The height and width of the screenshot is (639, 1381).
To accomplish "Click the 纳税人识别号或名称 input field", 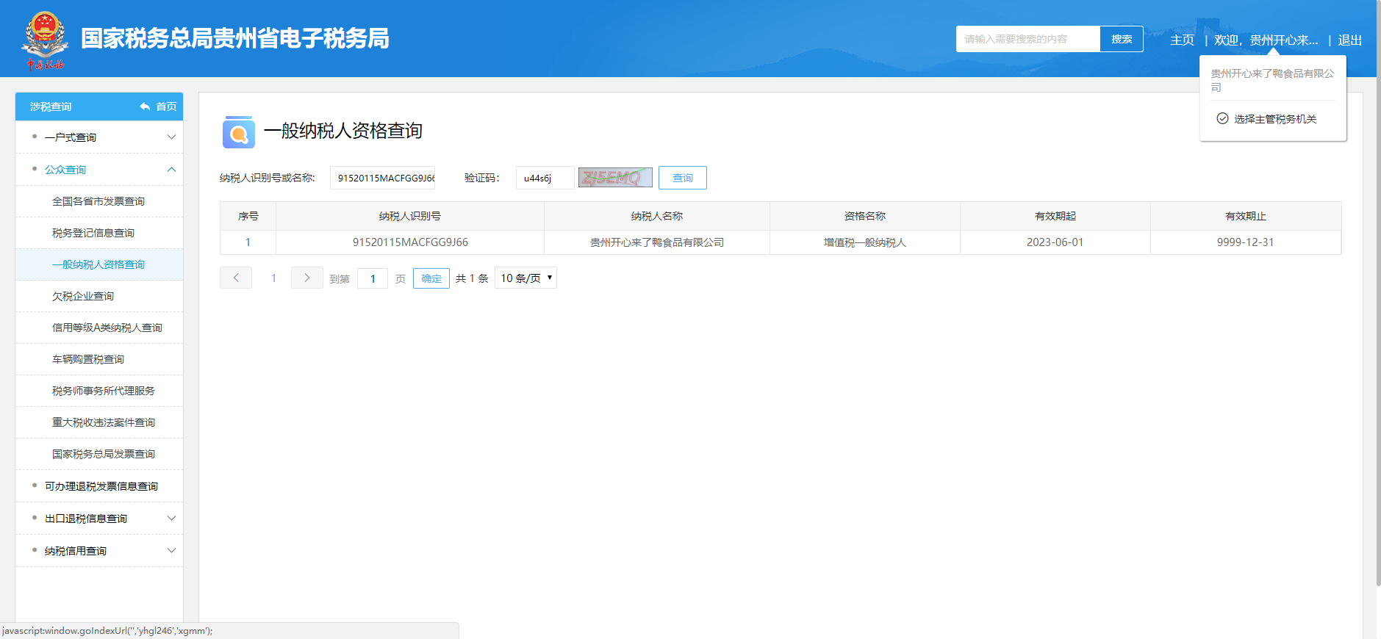I will pyautogui.click(x=382, y=178).
